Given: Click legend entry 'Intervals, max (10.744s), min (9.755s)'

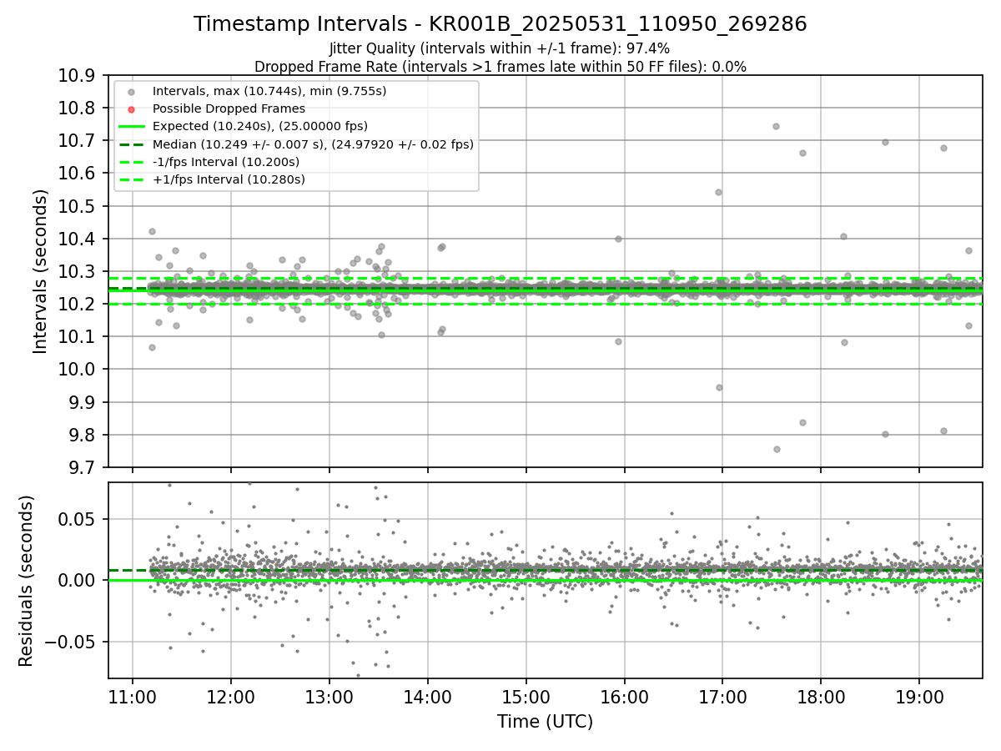Looking at the screenshot, I should pos(269,90).
